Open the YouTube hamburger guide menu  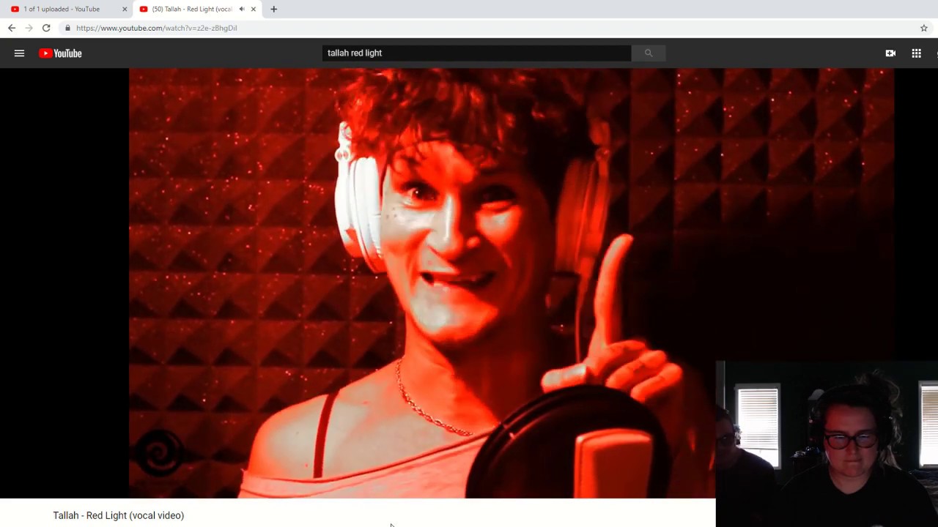coord(19,53)
